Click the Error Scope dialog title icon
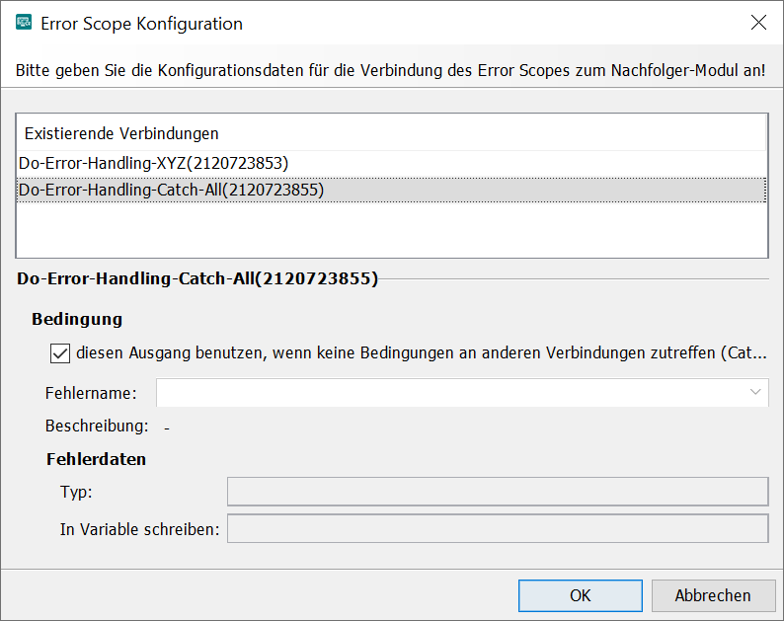 coord(24,24)
